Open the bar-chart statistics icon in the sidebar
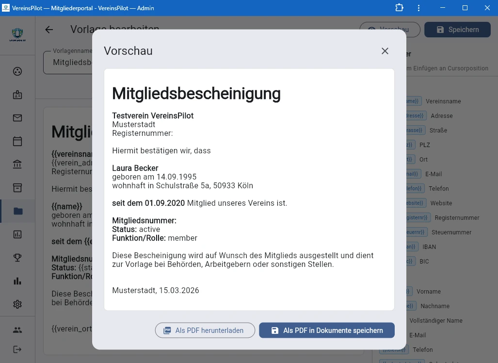This screenshot has height=363, width=498. tap(17, 281)
